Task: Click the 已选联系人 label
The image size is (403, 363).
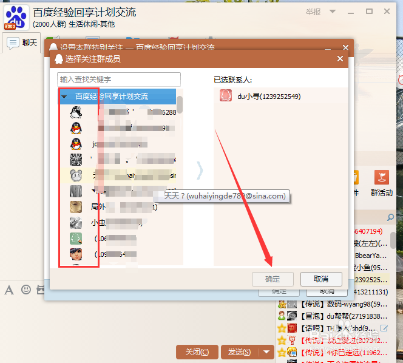Action: (x=232, y=80)
